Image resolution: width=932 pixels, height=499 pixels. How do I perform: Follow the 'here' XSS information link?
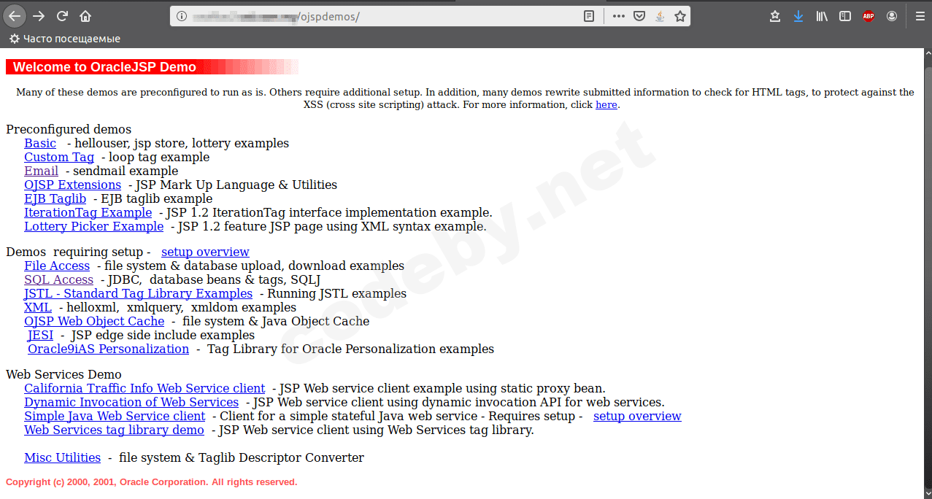coord(606,104)
